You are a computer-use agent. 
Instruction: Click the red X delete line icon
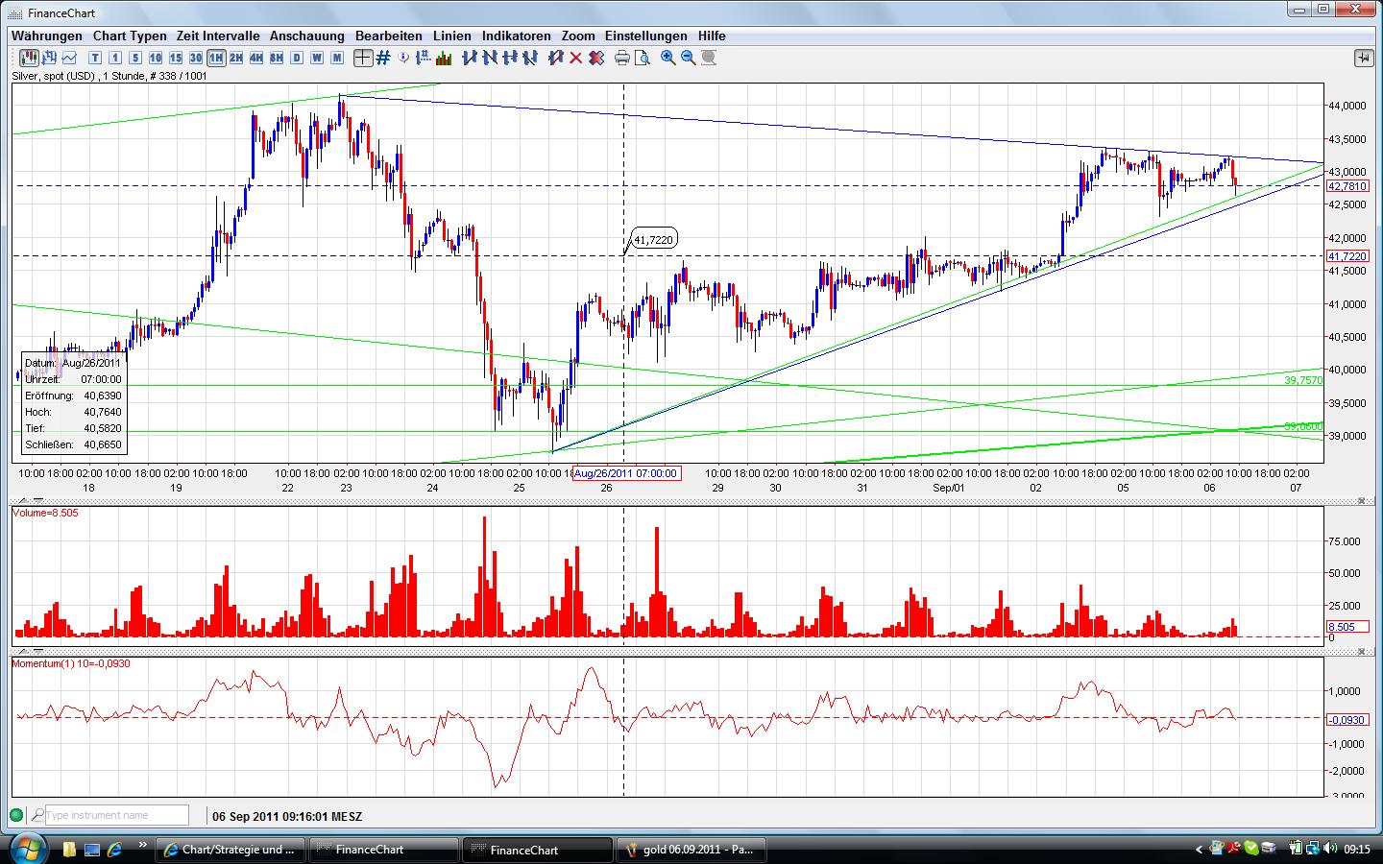click(x=575, y=58)
